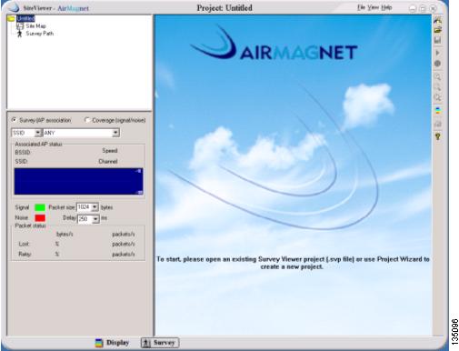The image size is (459, 351).
Task: Click the Project: Untitled title text
Action: 225,8
